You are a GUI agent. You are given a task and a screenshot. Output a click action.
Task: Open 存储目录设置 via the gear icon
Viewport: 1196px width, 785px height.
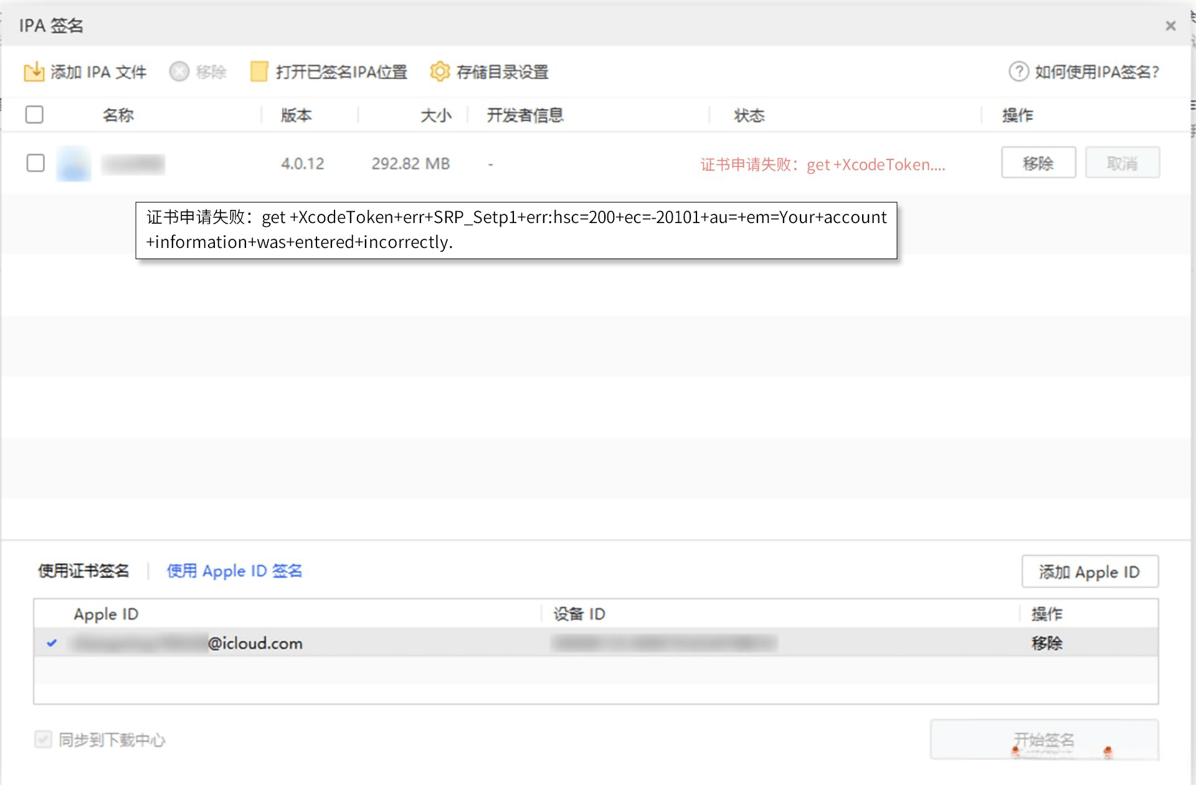(440, 71)
